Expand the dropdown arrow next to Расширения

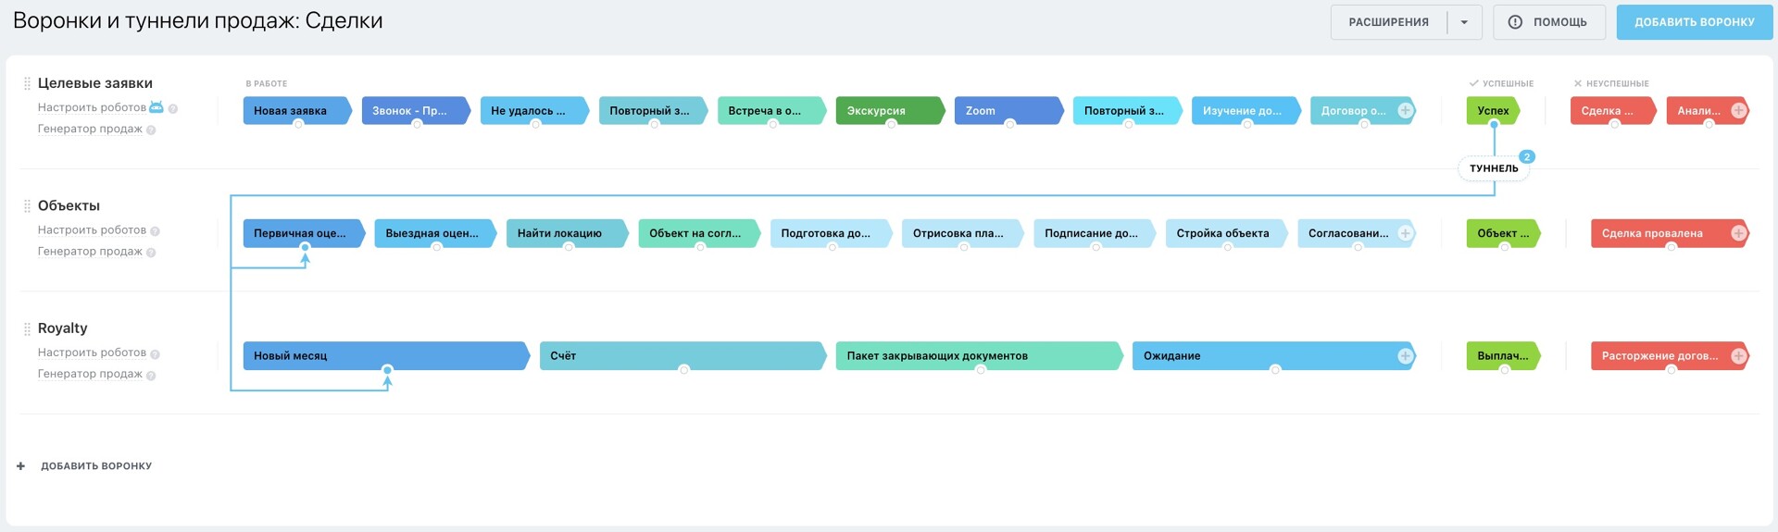[1464, 22]
